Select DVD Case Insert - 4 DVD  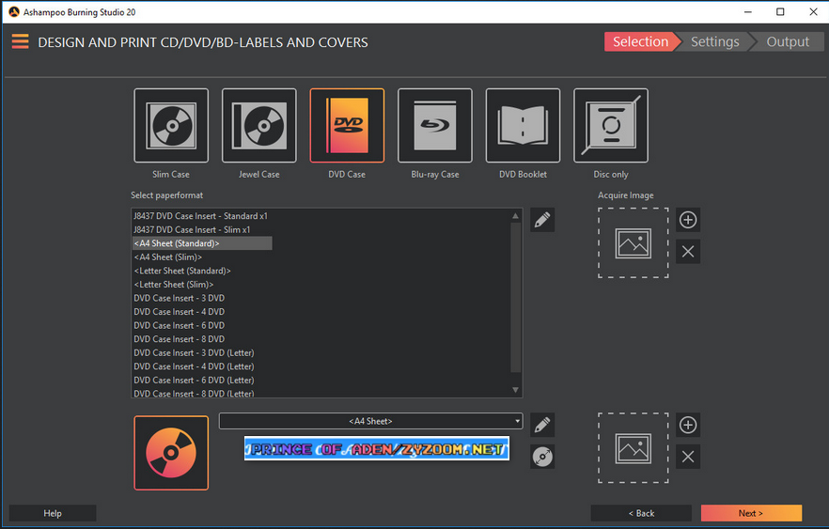tap(180, 312)
